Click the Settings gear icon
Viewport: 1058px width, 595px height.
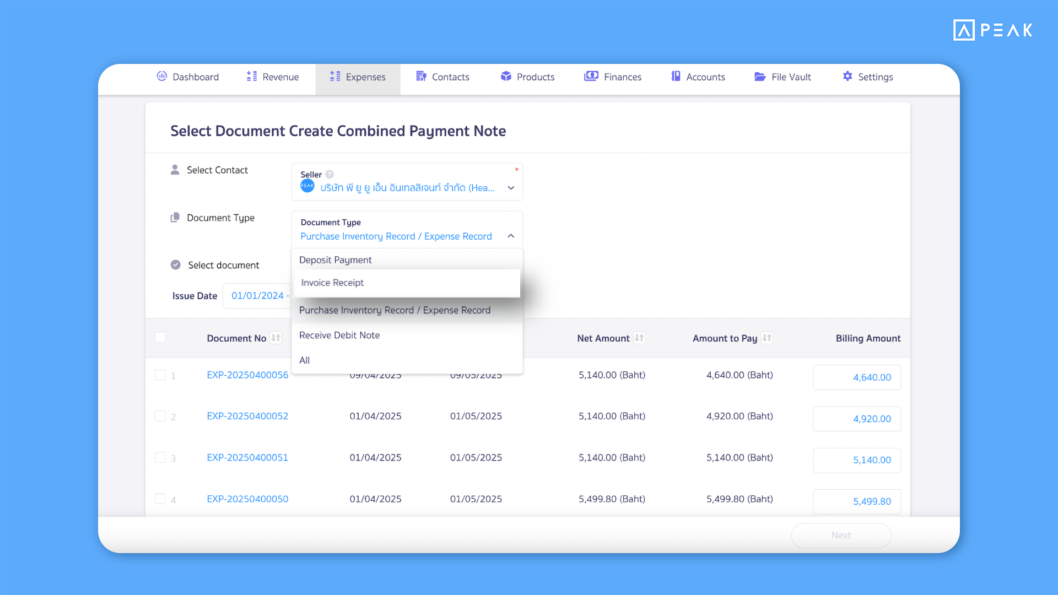pyautogui.click(x=847, y=77)
